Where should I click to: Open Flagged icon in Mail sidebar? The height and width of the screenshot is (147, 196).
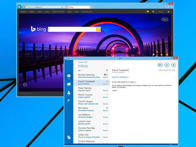69,101
